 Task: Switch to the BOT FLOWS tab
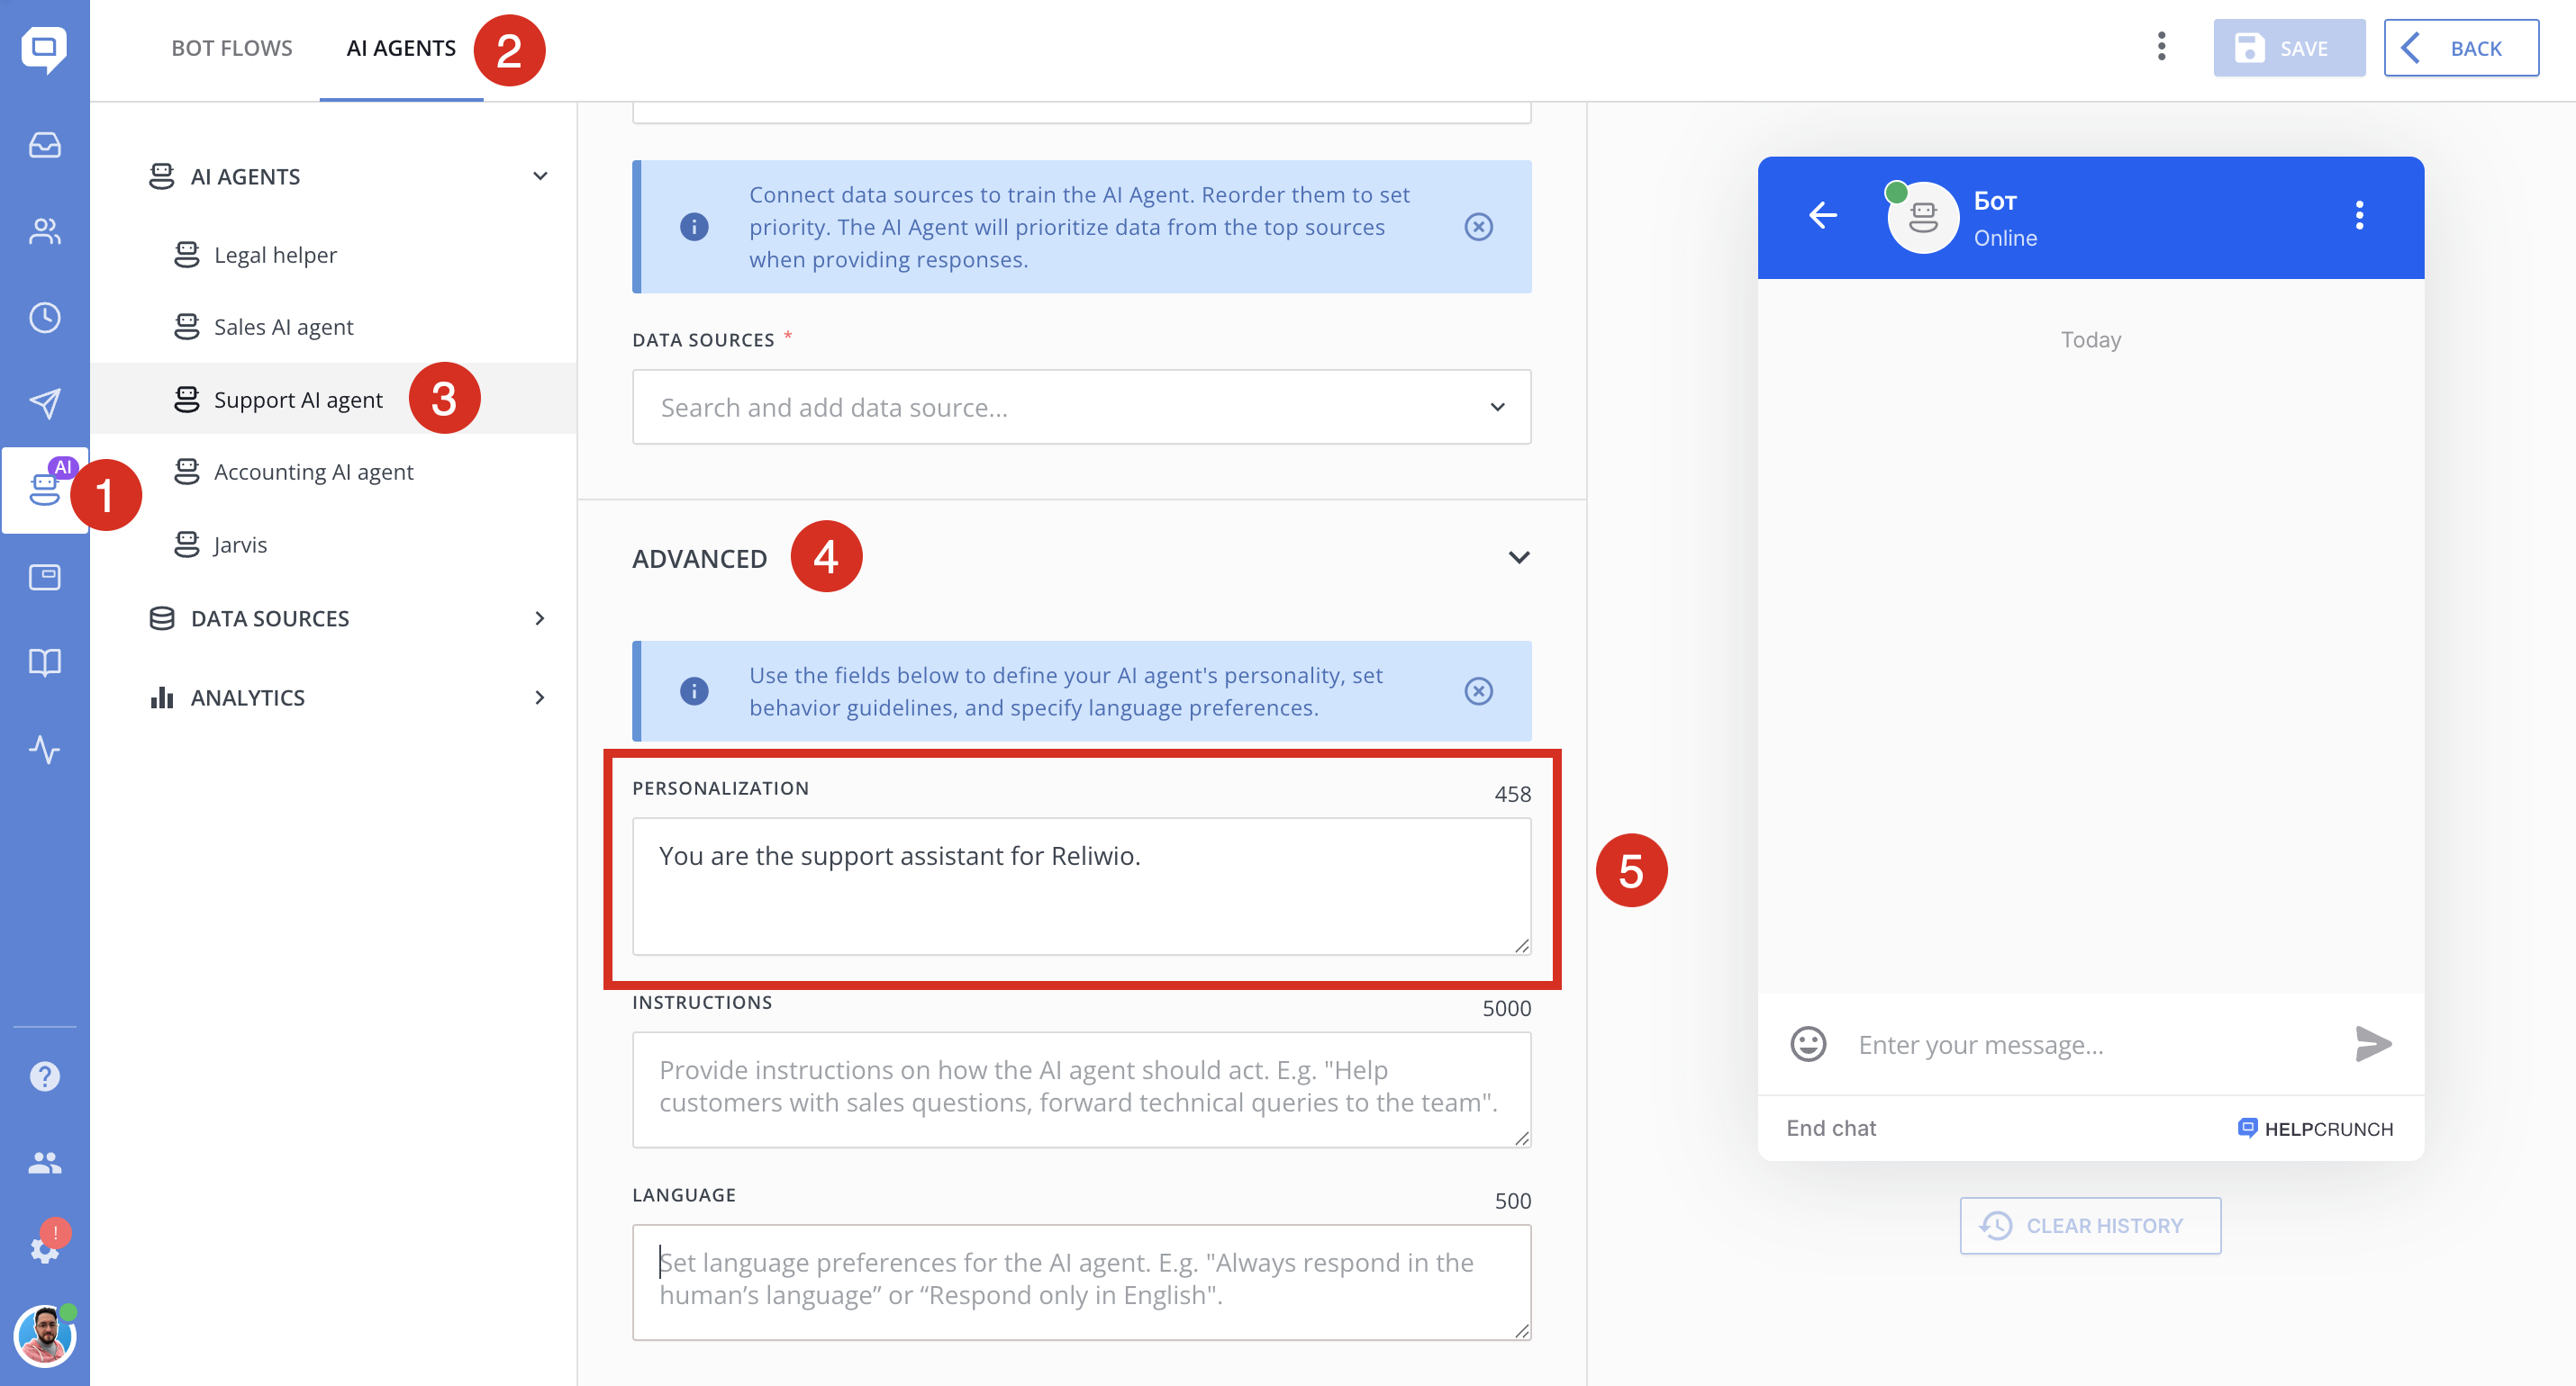pos(232,48)
